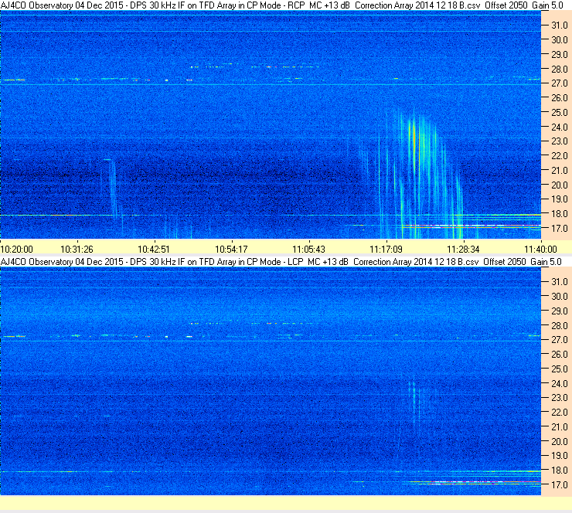Click 27.0 on the LCP frequency axis
The image size is (572, 513).
click(559, 340)
